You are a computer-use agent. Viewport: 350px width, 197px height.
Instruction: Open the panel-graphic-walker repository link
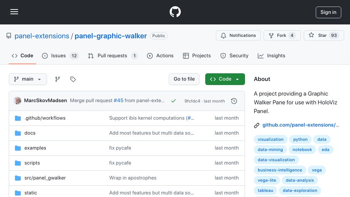[110, 36]
